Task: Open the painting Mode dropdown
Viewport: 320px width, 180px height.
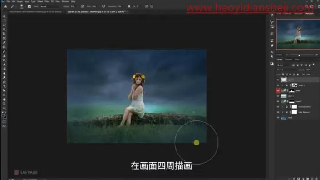Action: [x=49, y=6]
